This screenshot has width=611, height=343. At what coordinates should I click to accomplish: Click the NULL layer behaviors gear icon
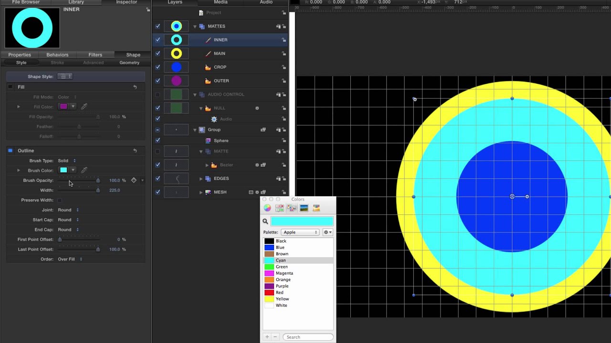click(x=257, y=108)
